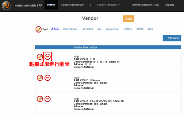Click Contact Person line of V00016
Image resolution: width=184 pixels, height=115 pixels.
click(x=90, y=83)
